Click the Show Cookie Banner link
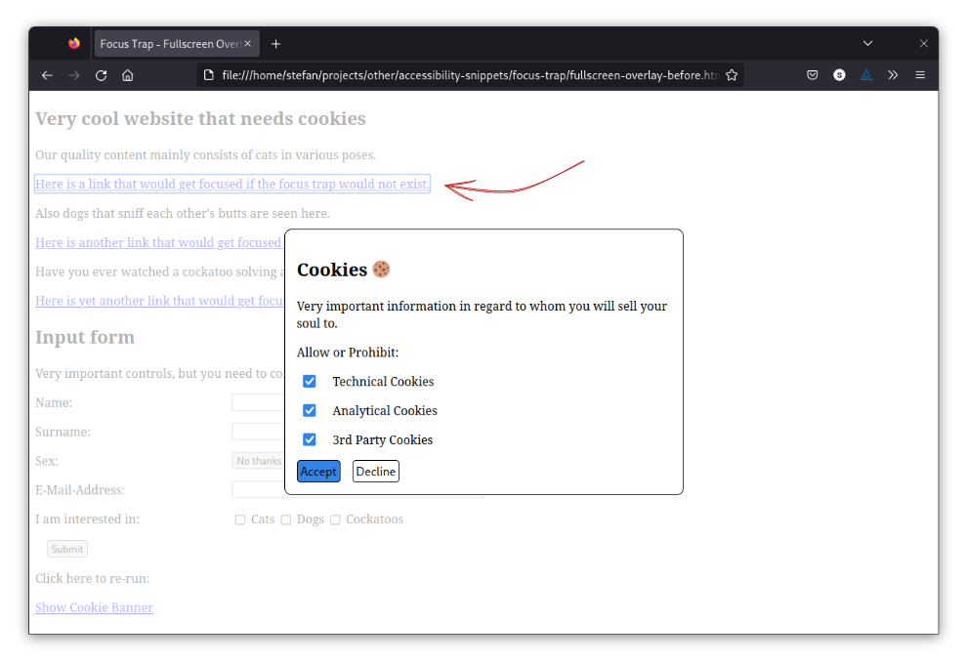This screenshot has height=665, width=967. [94, 607]
